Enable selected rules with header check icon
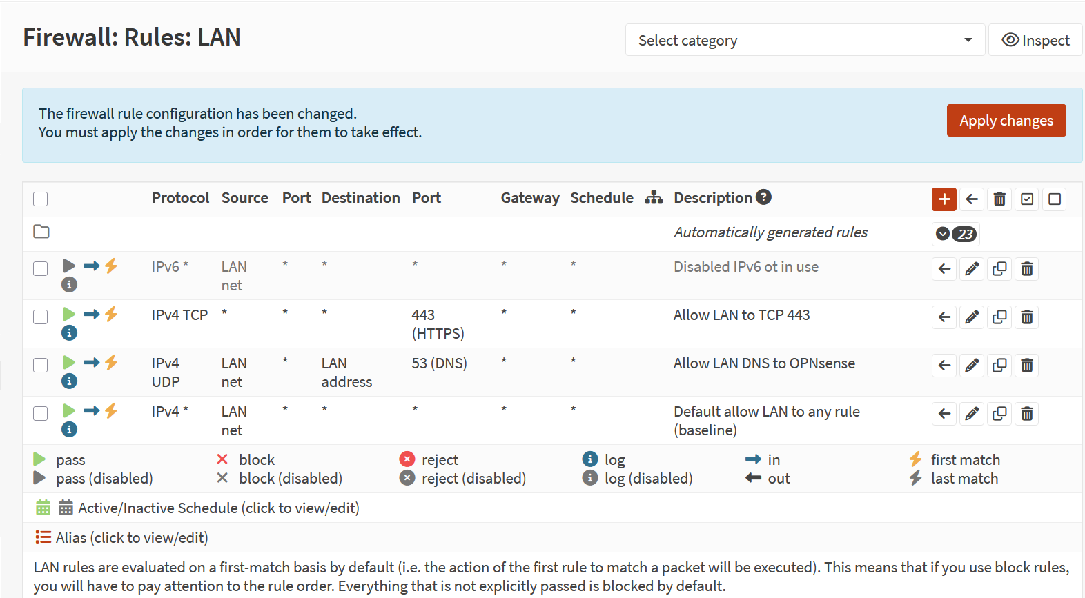1085x598 pixels. [1027, 199]
